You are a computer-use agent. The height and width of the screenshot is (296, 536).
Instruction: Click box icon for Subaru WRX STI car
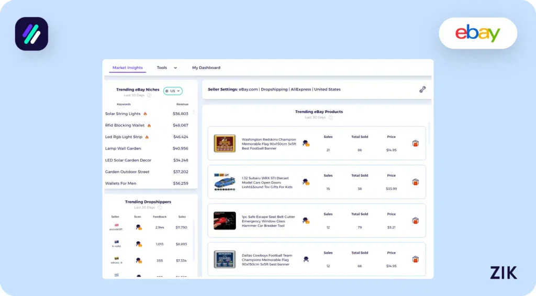(x=415, y=182)
